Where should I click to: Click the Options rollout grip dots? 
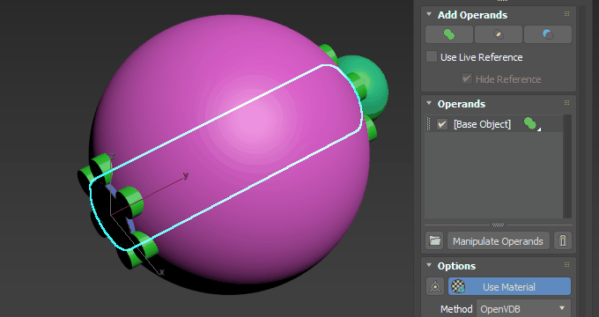(566, 265)
